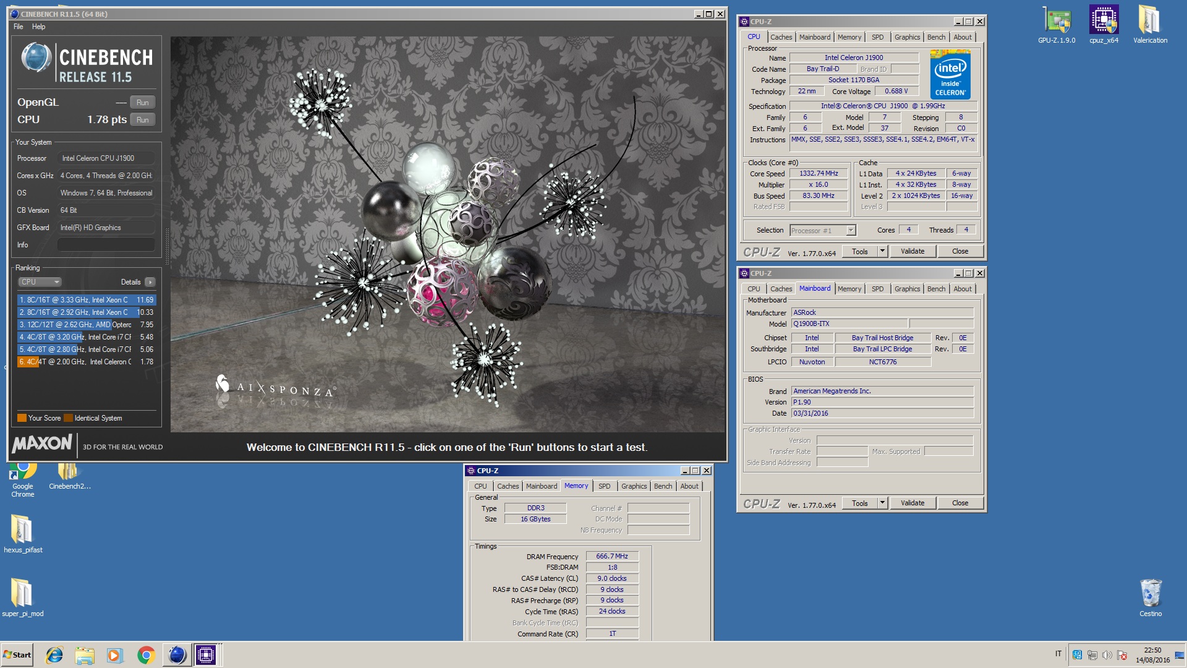Screen dimensions: 1187x668
Task: Run the OpenGL benchmark
Action: (x=143, y=103)
